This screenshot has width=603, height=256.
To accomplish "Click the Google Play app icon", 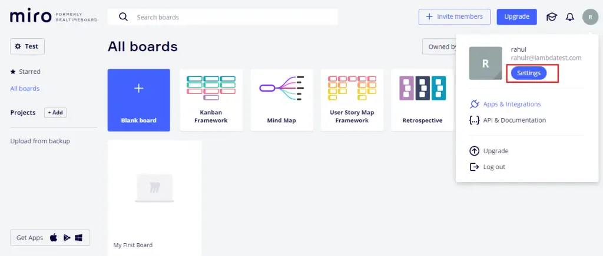I will [x=67, y=238].
